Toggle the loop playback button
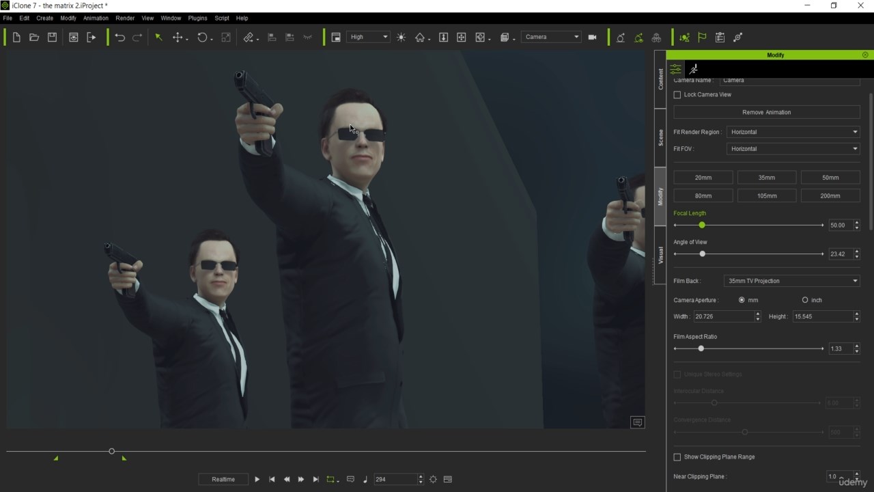 [330, 480]
